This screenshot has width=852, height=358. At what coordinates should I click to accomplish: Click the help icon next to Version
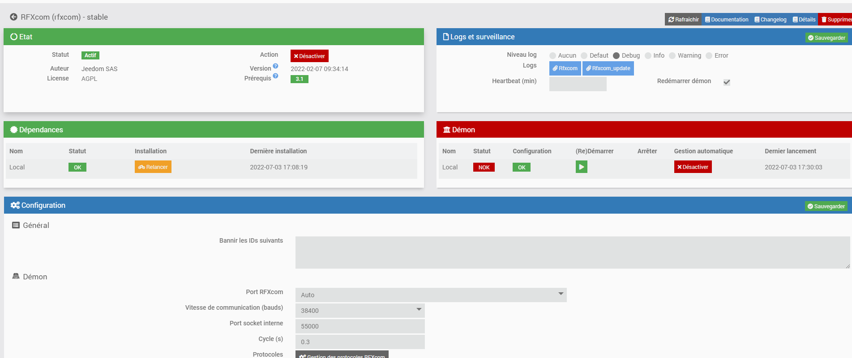coord(276,66)
